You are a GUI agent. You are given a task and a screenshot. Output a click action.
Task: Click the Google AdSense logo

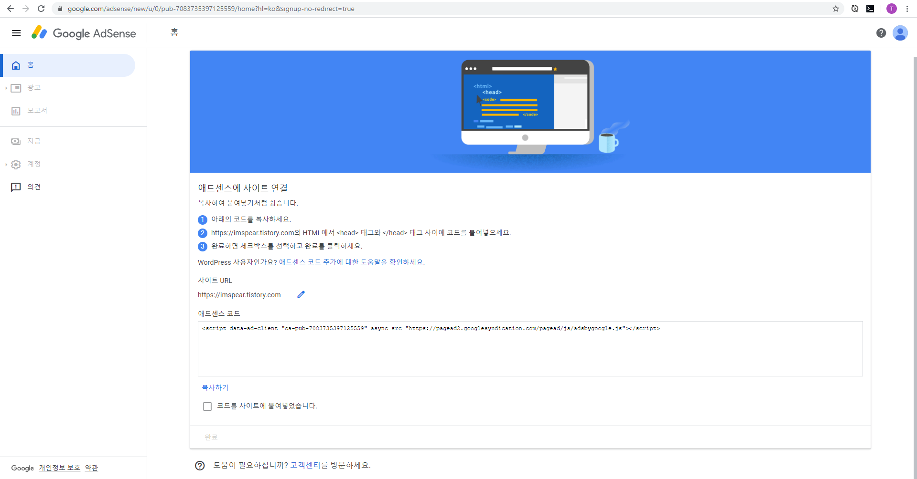click(x=84, y=33)
